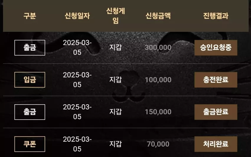The width and height of the screenshot is (251, 157).
Task: Click the 충전완료 status button
Action: [216, 80]
